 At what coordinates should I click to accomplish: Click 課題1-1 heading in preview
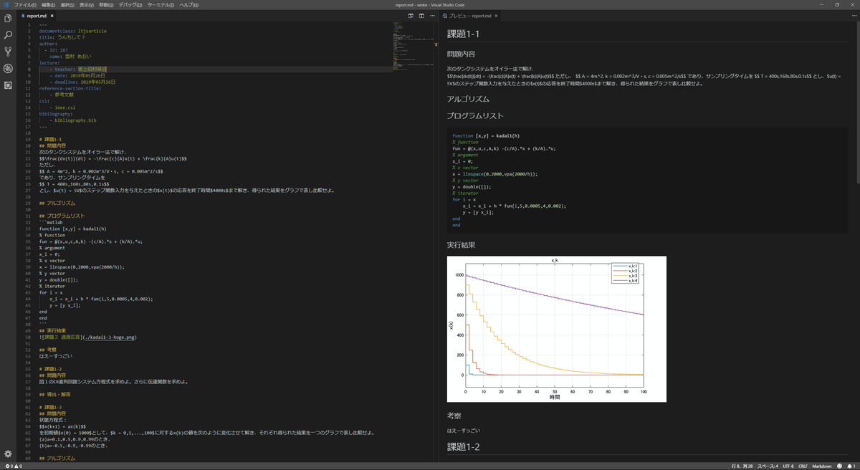(463, 34)
